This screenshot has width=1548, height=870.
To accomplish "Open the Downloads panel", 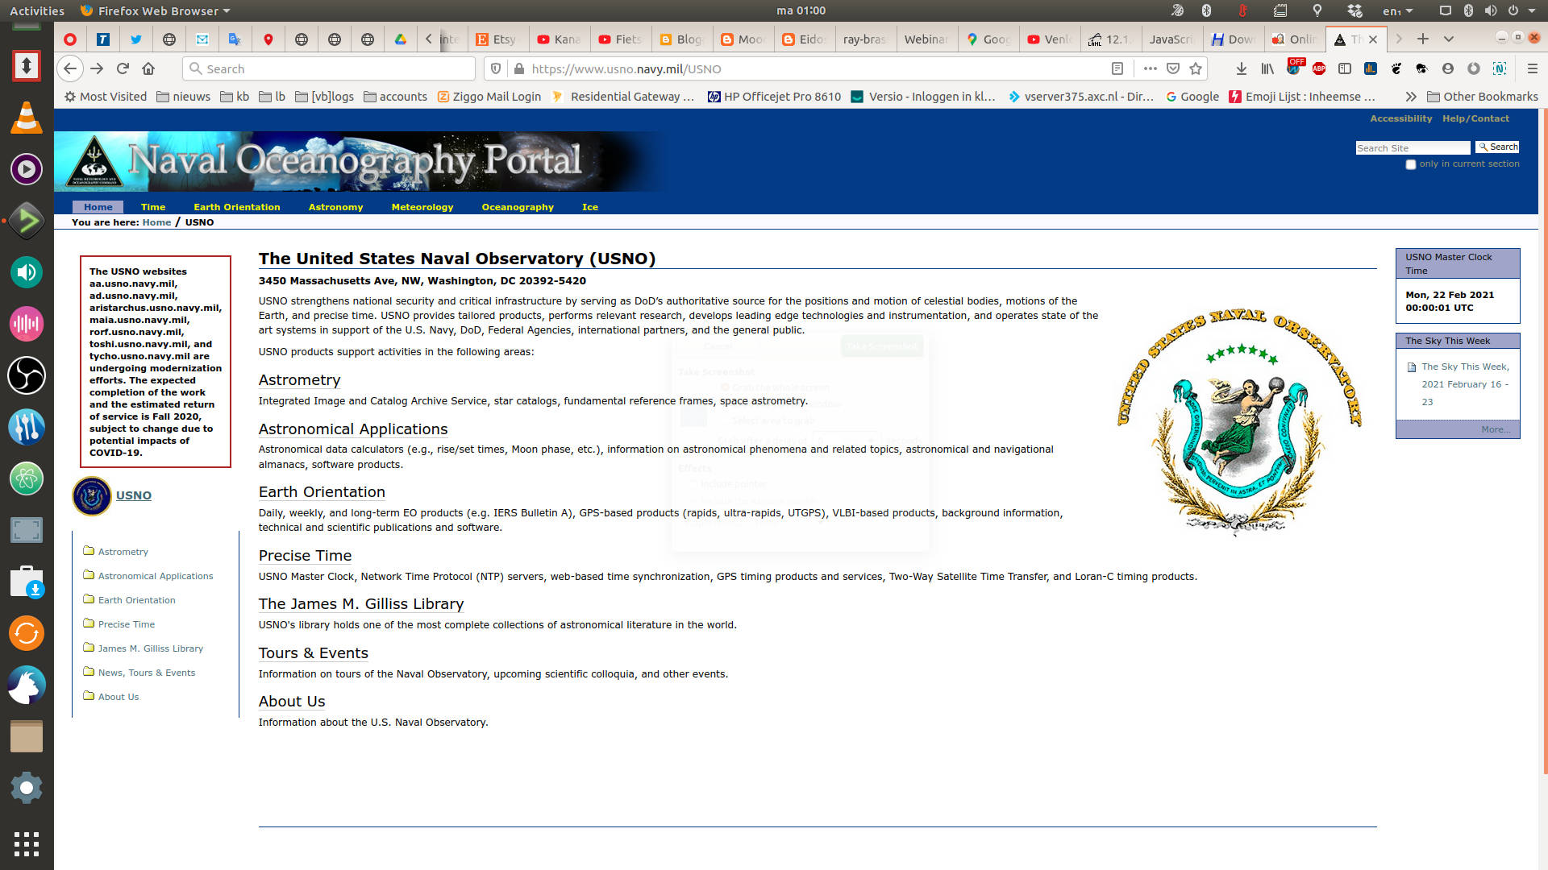I will 1242,68.
